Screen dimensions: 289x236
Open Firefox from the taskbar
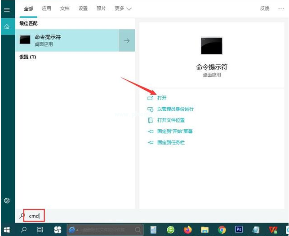187,230
